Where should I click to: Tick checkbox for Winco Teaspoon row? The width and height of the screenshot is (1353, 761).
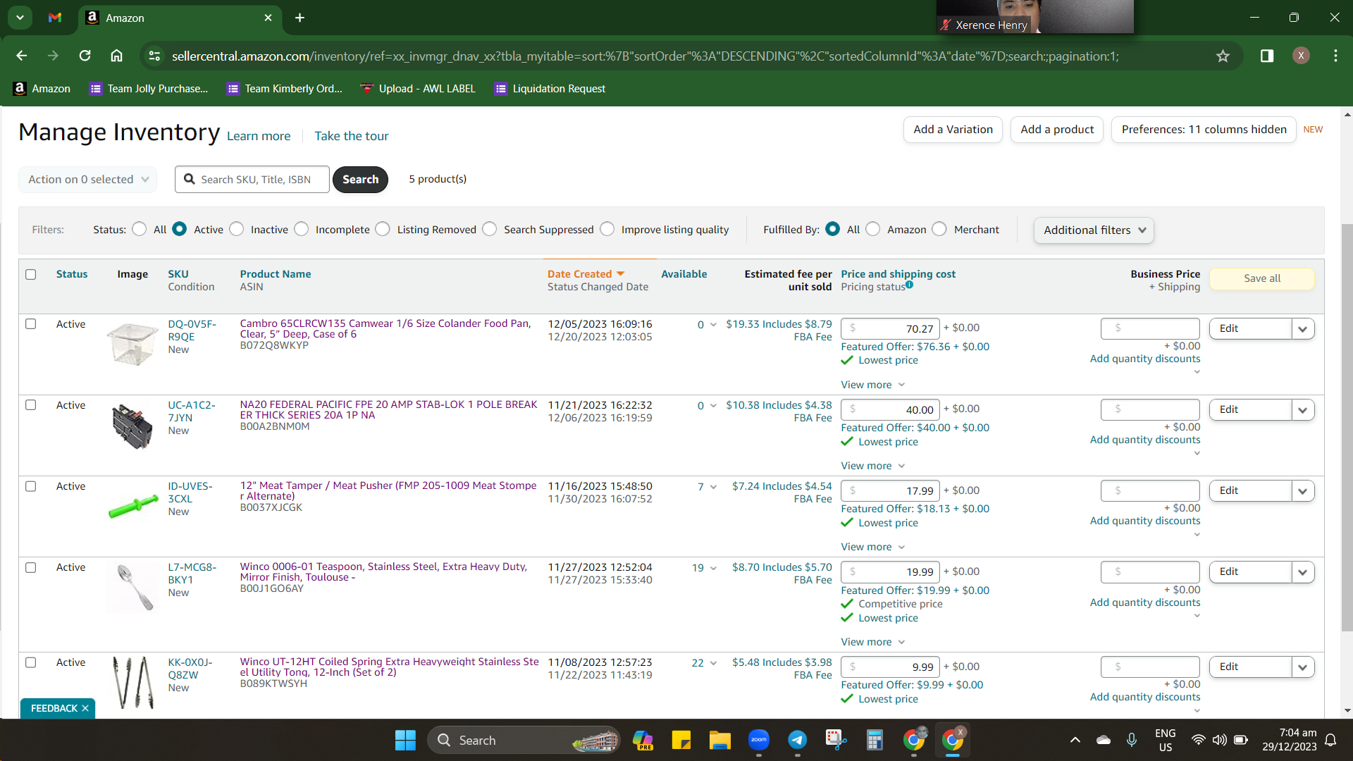click(31, 567)
